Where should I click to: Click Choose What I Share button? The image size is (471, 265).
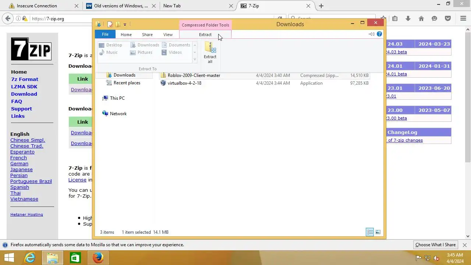point(435,245)
